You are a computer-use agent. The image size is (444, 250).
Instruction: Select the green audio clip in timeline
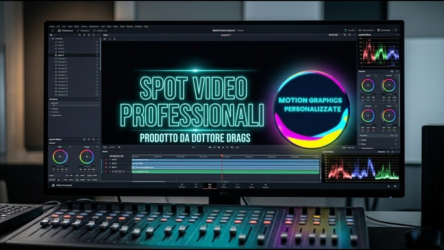(225, 172)
